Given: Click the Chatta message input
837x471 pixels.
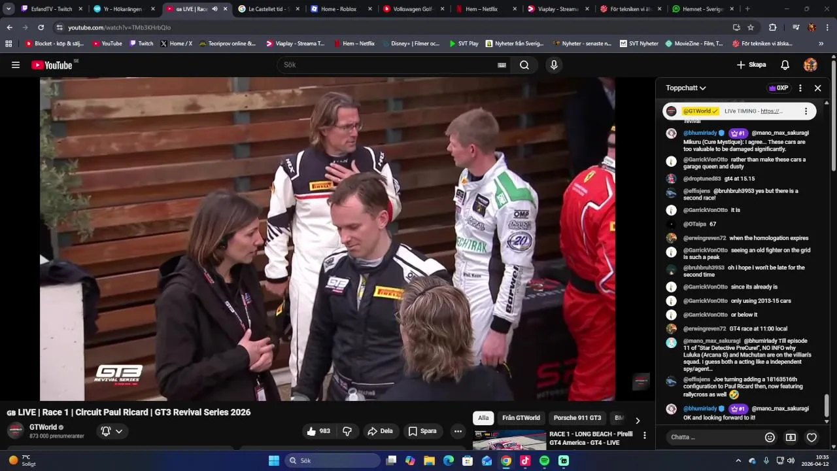Looking at the screenshot, I should pyautogui.click(x=714, y=437).
